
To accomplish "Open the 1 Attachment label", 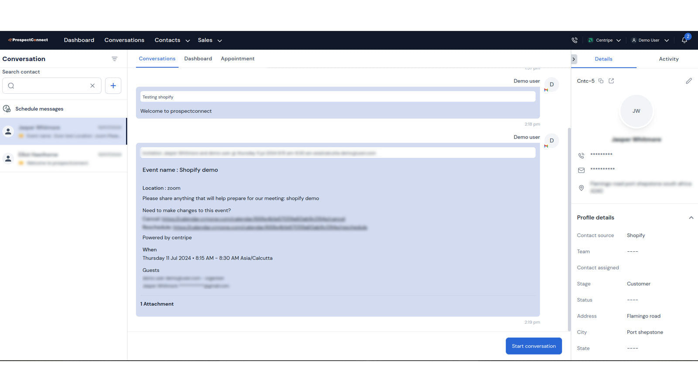I will pyautogui.click(x=157, y=304).
